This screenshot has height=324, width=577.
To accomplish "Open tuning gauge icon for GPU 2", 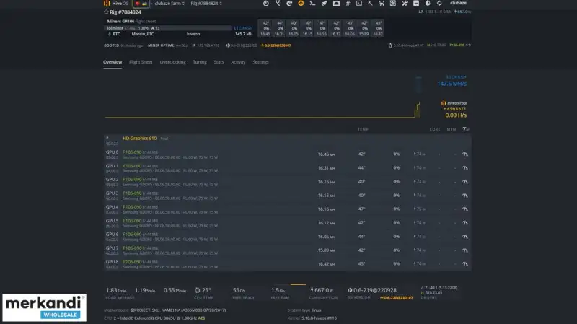I will coord(464,182).
